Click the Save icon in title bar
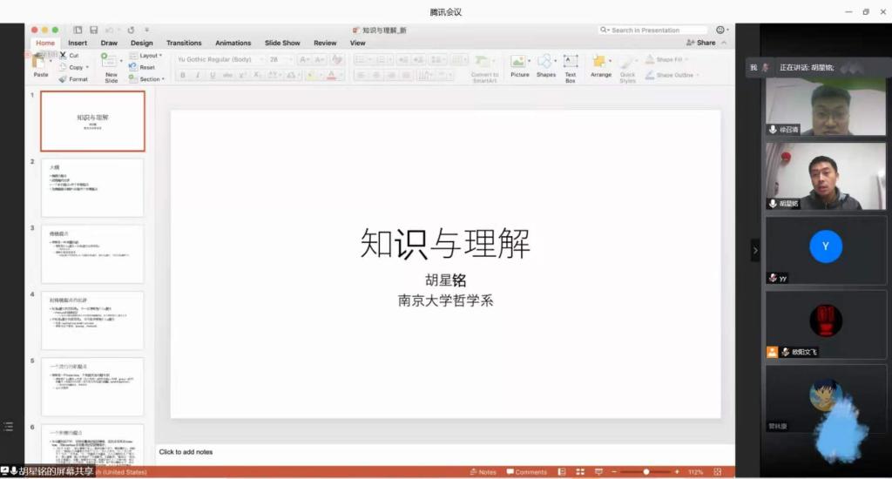 [x=93, y=30]
